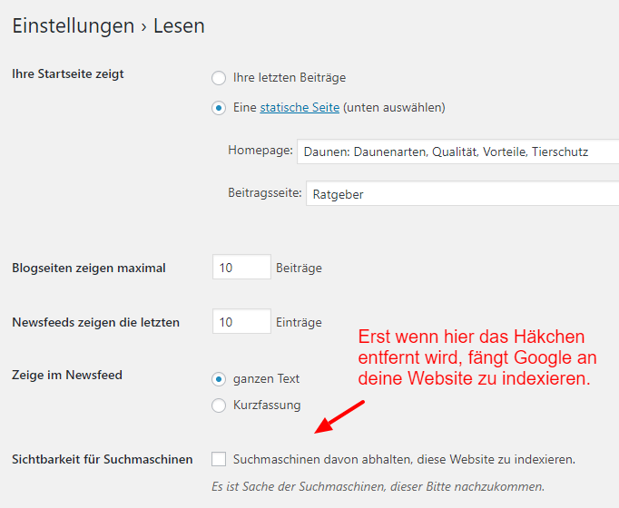Click the note 'Es ist Sache der Suchmaschinen'
This screenshot has width=619, height=508.
378,486
